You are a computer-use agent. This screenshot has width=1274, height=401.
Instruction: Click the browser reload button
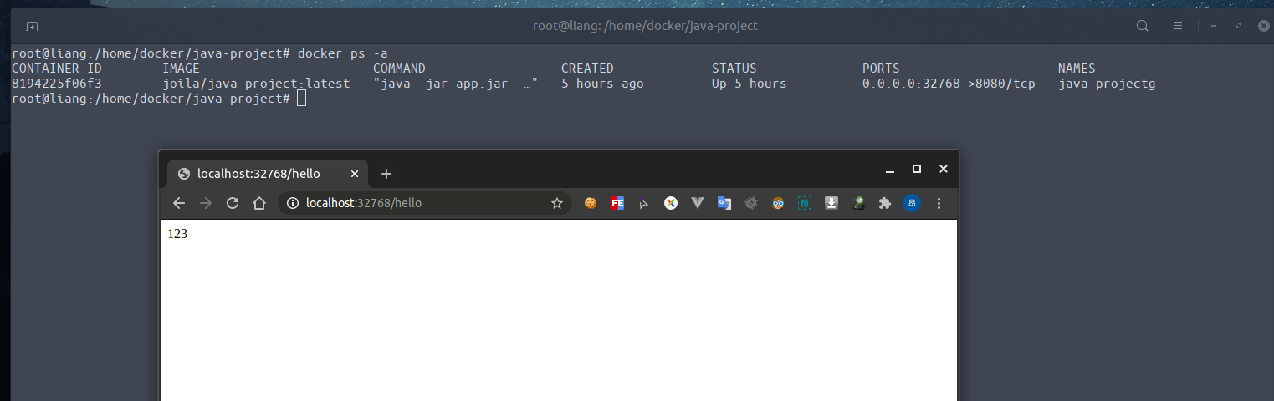(x=233, y=203)
